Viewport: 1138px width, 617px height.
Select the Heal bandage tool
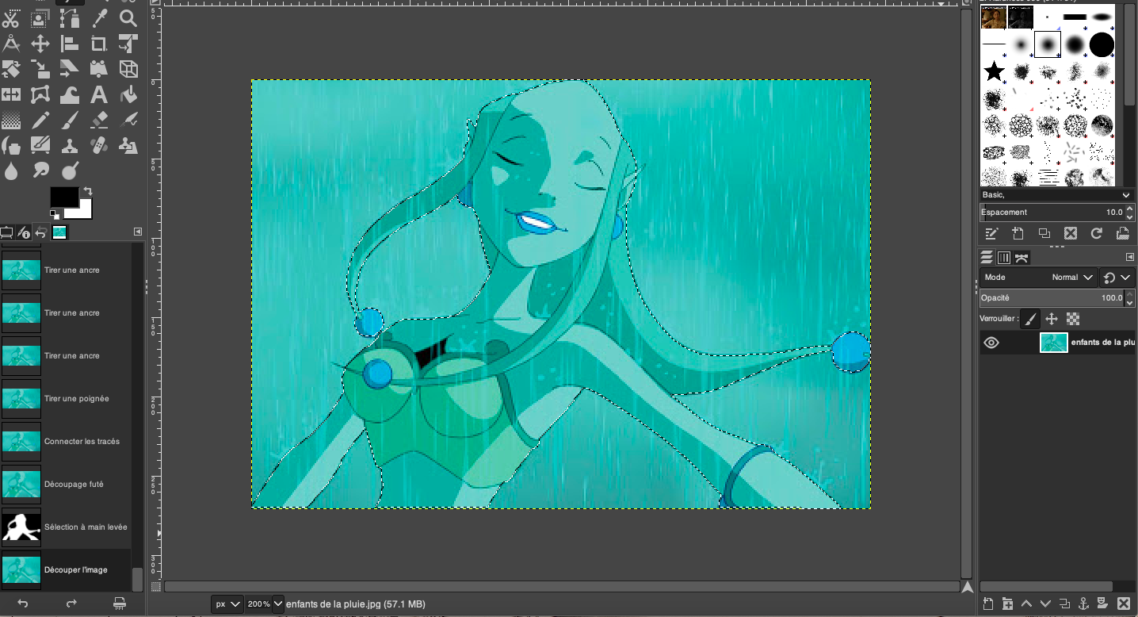[x=99, y=146]
